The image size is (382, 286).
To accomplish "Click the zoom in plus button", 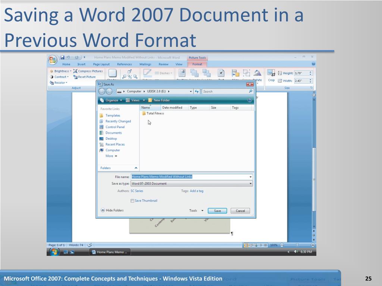I will coord(313,245).
